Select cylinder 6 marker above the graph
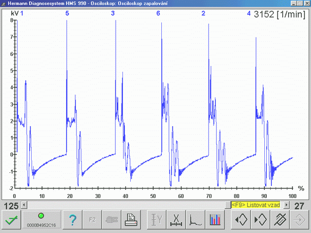 click(x=158, y=13)
